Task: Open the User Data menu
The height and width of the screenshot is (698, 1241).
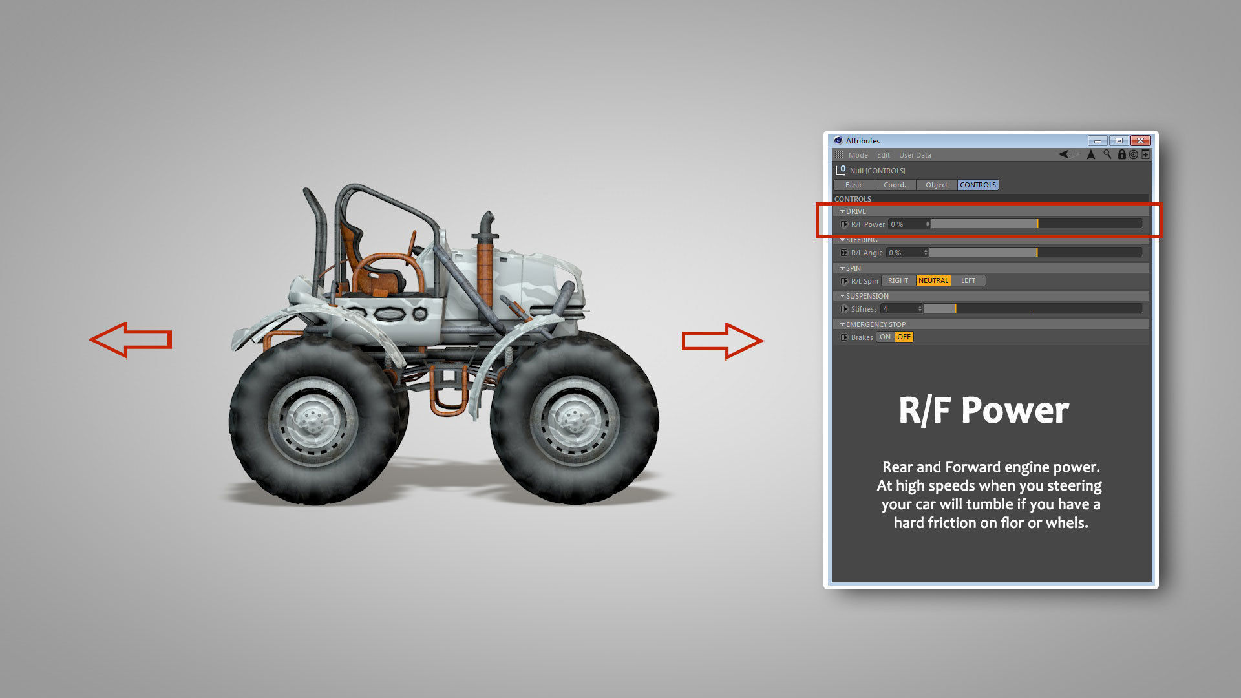Action: click(915, 155)
